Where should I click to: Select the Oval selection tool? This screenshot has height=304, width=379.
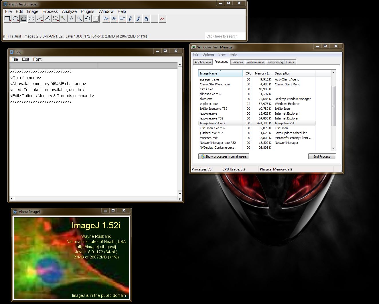click(x=15, y=19)
